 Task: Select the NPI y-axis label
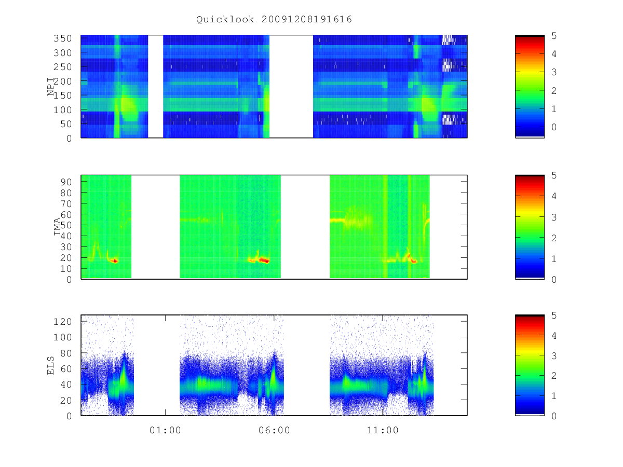[51, 87]
